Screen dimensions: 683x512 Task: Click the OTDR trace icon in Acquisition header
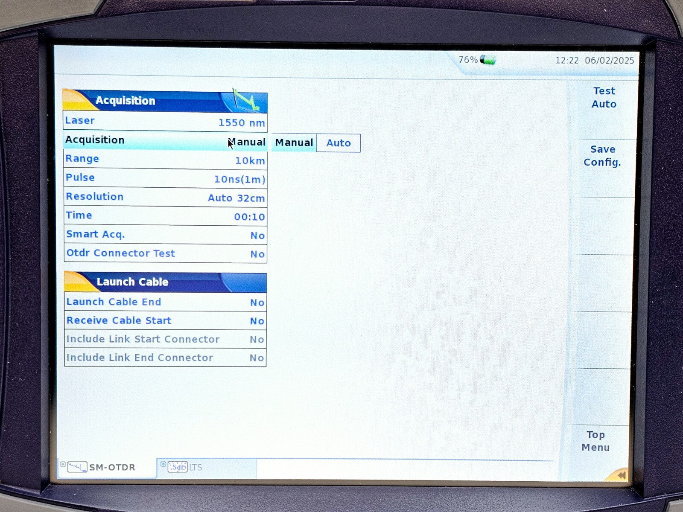point(245,101)
